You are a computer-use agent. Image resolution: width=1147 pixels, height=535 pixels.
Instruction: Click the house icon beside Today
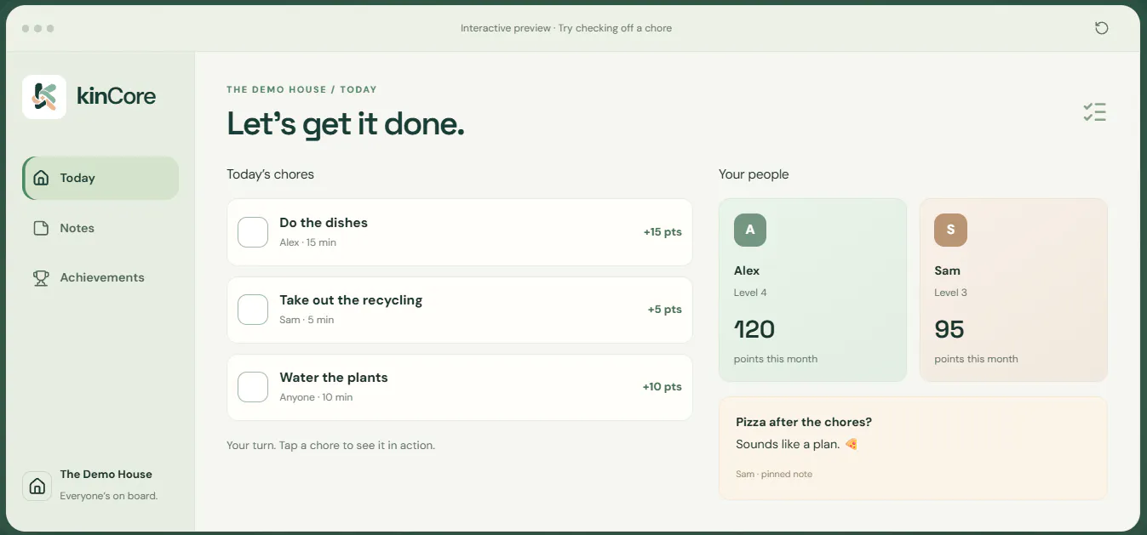tap(41, 178)
